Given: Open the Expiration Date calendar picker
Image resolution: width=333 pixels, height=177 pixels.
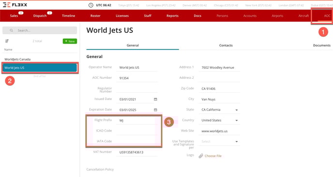Looking at the screenshot, I should [155, 110].
